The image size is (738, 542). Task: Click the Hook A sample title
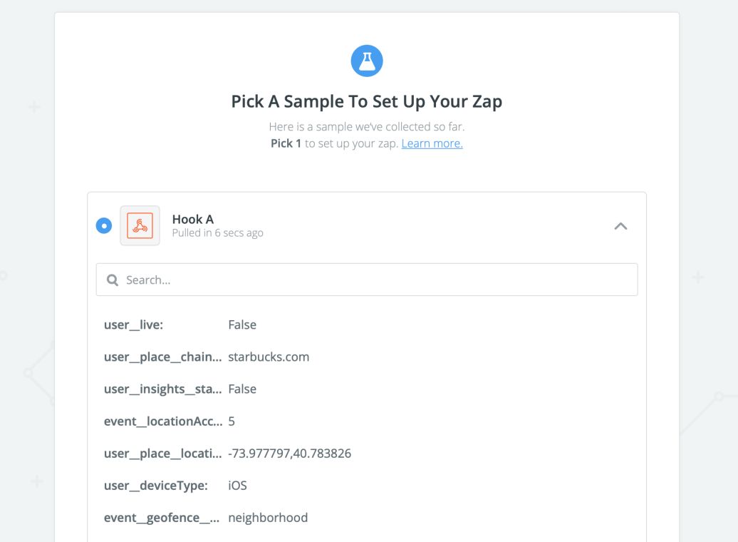point(193,219)
